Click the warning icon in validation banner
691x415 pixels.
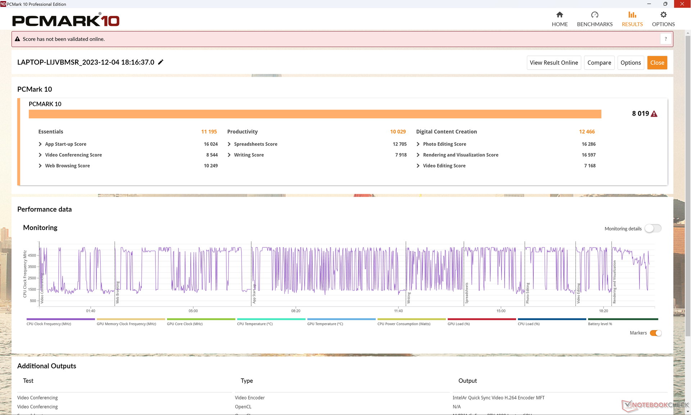[x=17, y=39]
